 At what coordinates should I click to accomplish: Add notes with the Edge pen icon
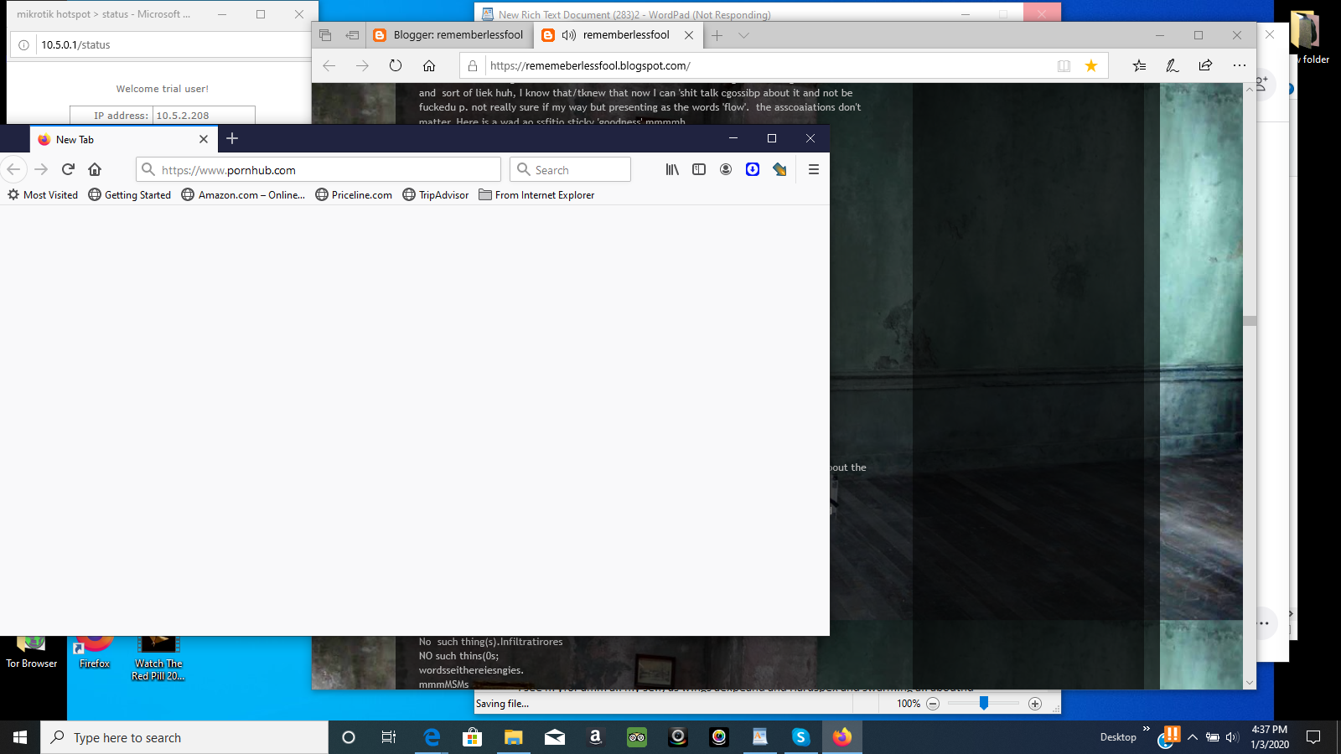coord(1173,65)
